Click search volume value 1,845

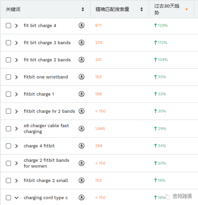click(x=100, y=129)
